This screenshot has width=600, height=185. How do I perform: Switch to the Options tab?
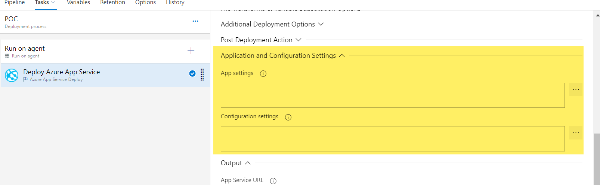click(145, 3)
